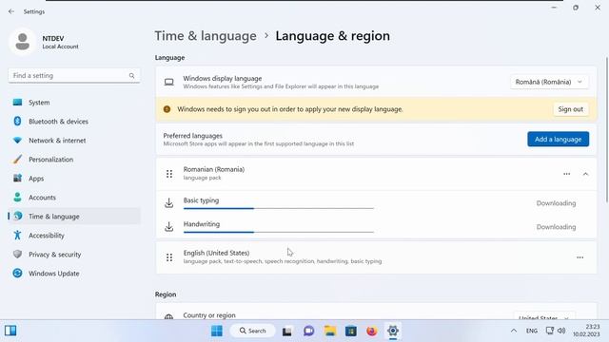Image resolution: width=609 pixels, height=342 pixels.
Task: Open Bluetooth & devices category
Action: 74,122
